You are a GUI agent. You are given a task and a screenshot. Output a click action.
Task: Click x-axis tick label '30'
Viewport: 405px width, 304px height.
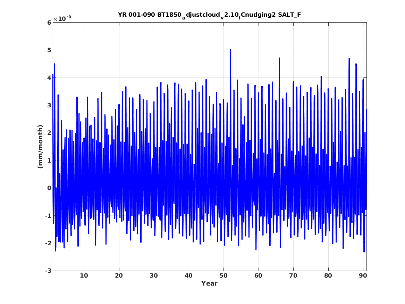tap(154, 276)
